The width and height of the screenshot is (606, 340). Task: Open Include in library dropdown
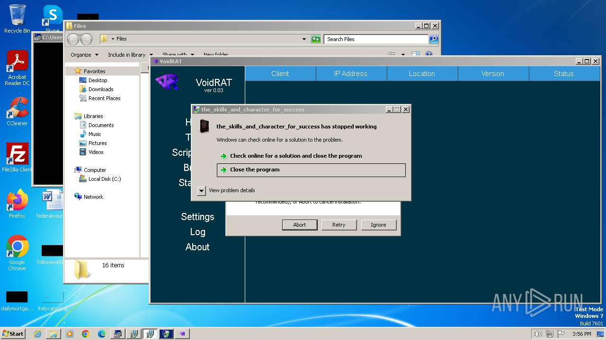(130, 55)
